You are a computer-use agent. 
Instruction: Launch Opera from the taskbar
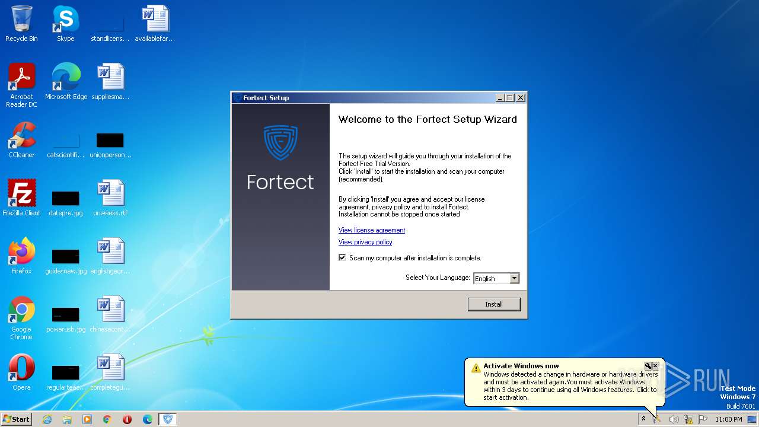[x=127, y=419]
